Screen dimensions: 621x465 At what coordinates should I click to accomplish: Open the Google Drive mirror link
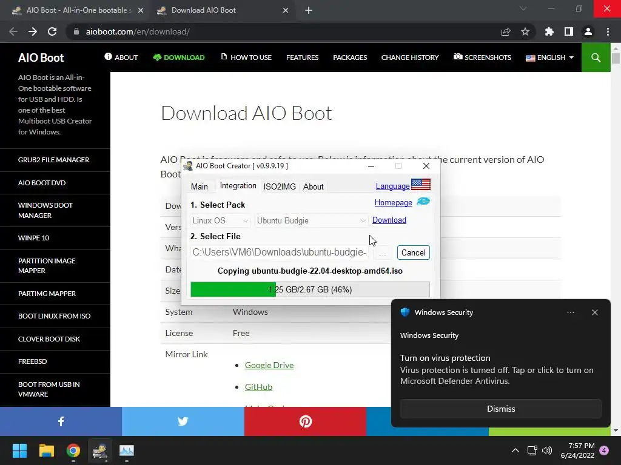click(x=269, y=365)
